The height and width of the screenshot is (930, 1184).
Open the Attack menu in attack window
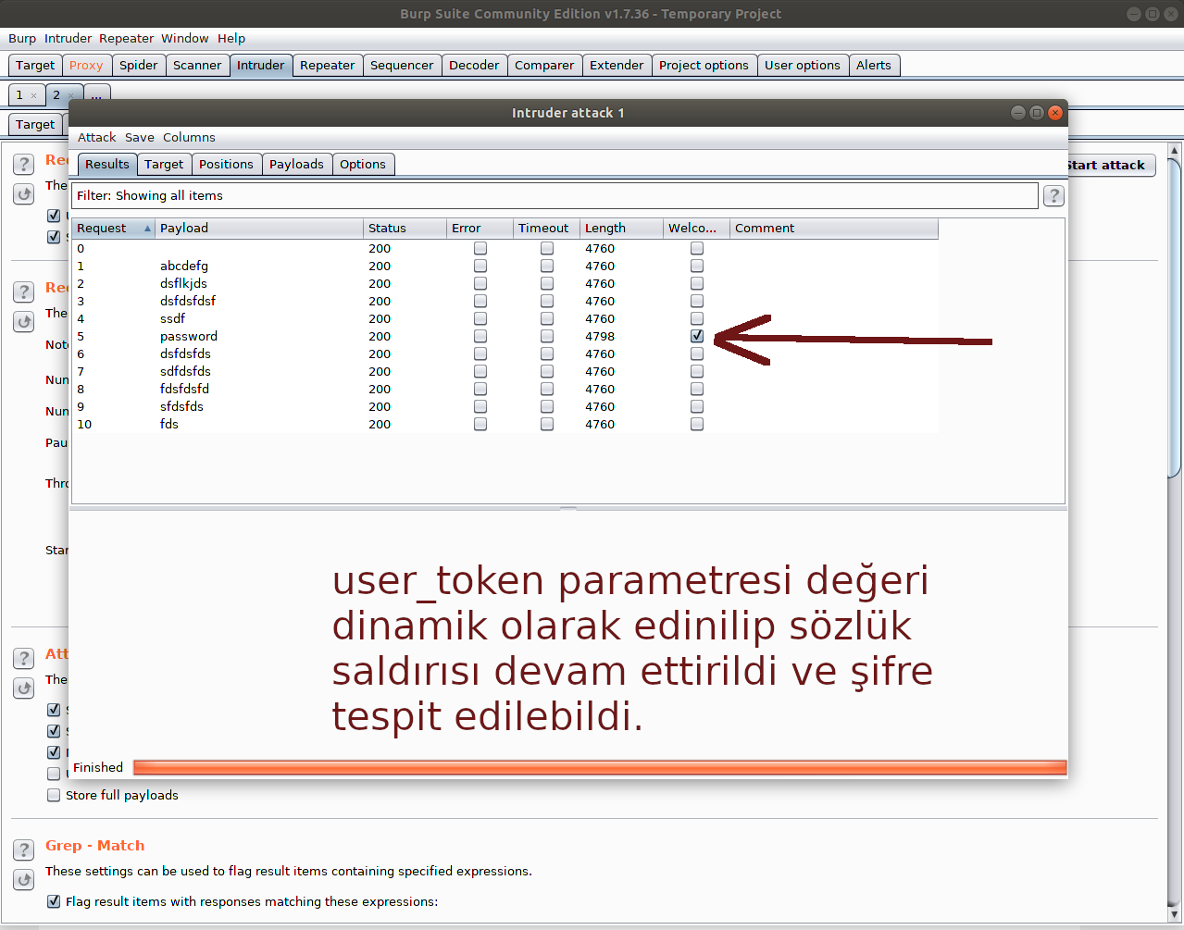[97, 137]
